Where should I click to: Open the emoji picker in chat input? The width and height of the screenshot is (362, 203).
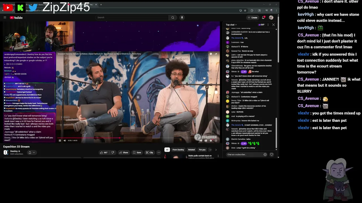pos(265,155)
